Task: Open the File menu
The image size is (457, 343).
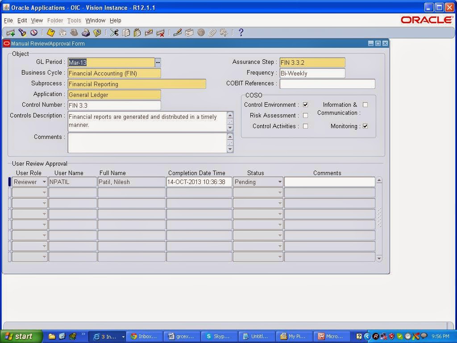Action: pos(8,21)
